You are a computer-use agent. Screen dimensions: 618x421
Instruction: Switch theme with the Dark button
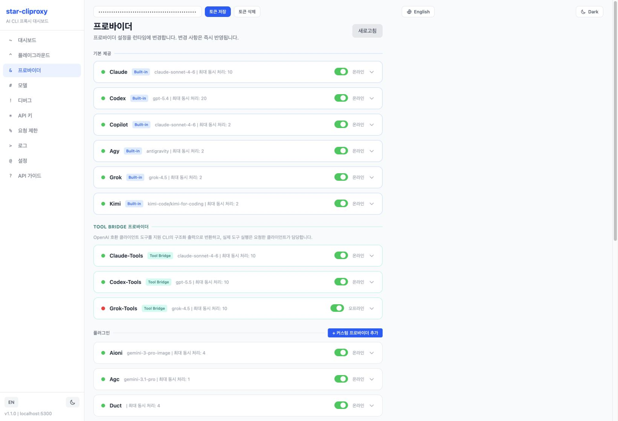coord(590,12)
